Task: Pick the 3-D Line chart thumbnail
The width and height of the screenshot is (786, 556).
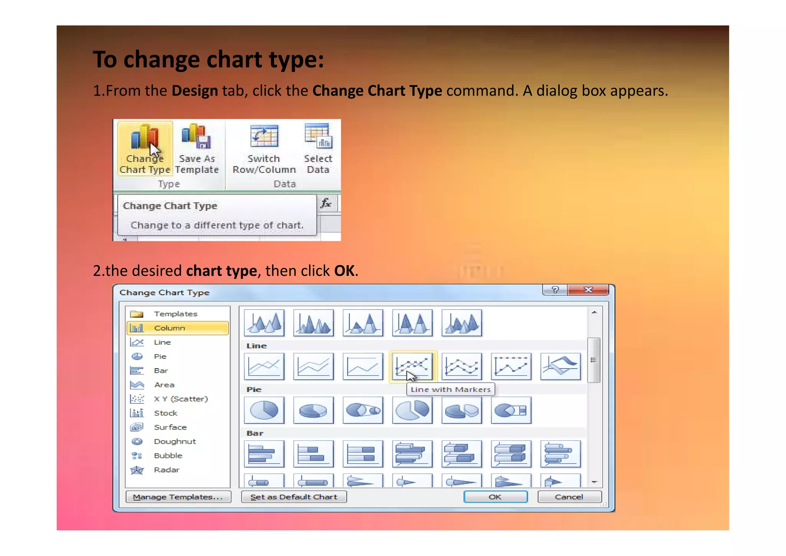Action: tap(561, 367)
